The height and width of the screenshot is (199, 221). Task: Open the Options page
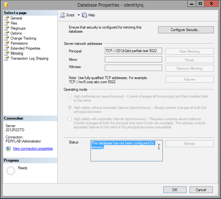[x=16, y=33]
